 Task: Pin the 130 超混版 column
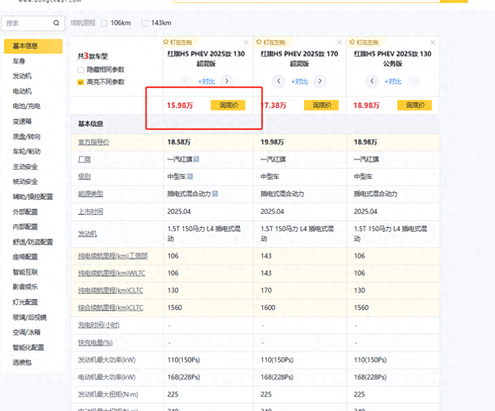pyautogui.click(x=177, y=42)
